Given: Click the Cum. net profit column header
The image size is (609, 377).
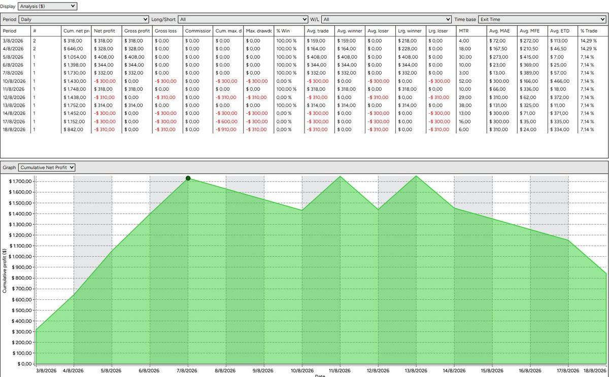Looking at the screenshot, I should [76, 31].
